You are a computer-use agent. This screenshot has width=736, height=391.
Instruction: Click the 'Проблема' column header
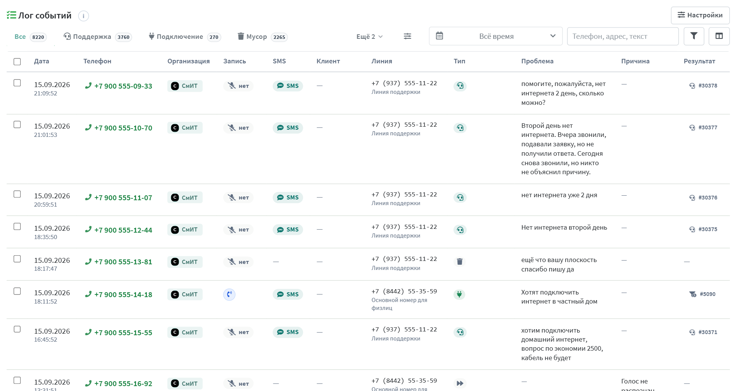pyautogui.click(x=537, y=61)
